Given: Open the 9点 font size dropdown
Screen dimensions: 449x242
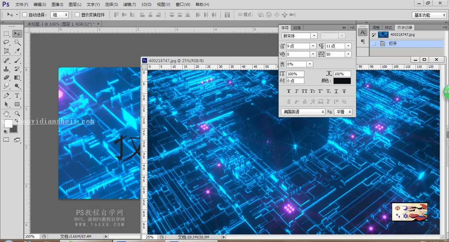Looking at the screenshot, I should coord(313,46).
